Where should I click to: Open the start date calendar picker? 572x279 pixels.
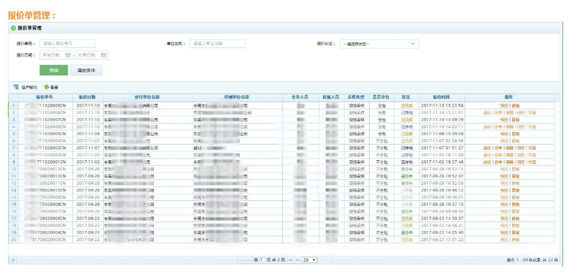[68, 55]
